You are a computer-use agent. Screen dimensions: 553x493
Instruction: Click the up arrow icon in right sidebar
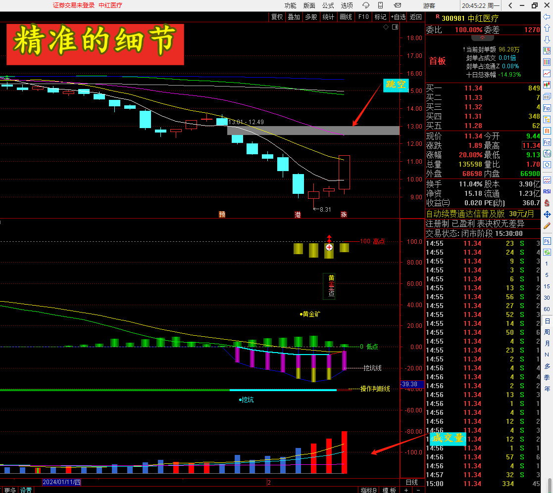pos(547,28)
